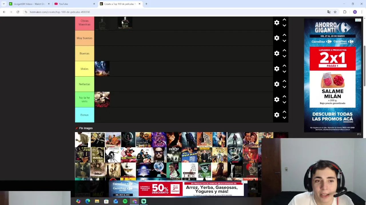Reload the current page
This screenshot has height=205, width=366.
[x=18, y=12]
